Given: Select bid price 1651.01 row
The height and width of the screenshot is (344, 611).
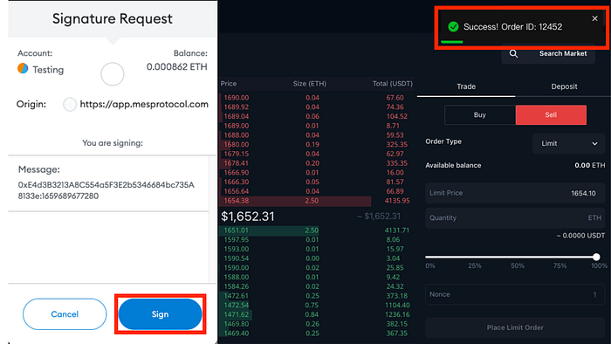Looking at the screenshot, I should tap(316, 230).
